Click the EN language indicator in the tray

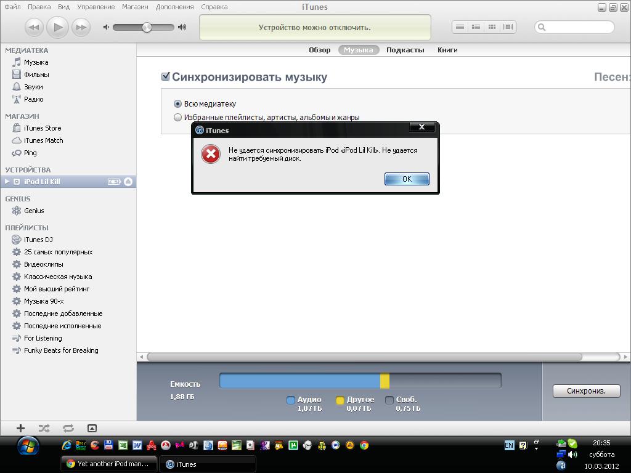pyautogui.click(x=509, y=445)
